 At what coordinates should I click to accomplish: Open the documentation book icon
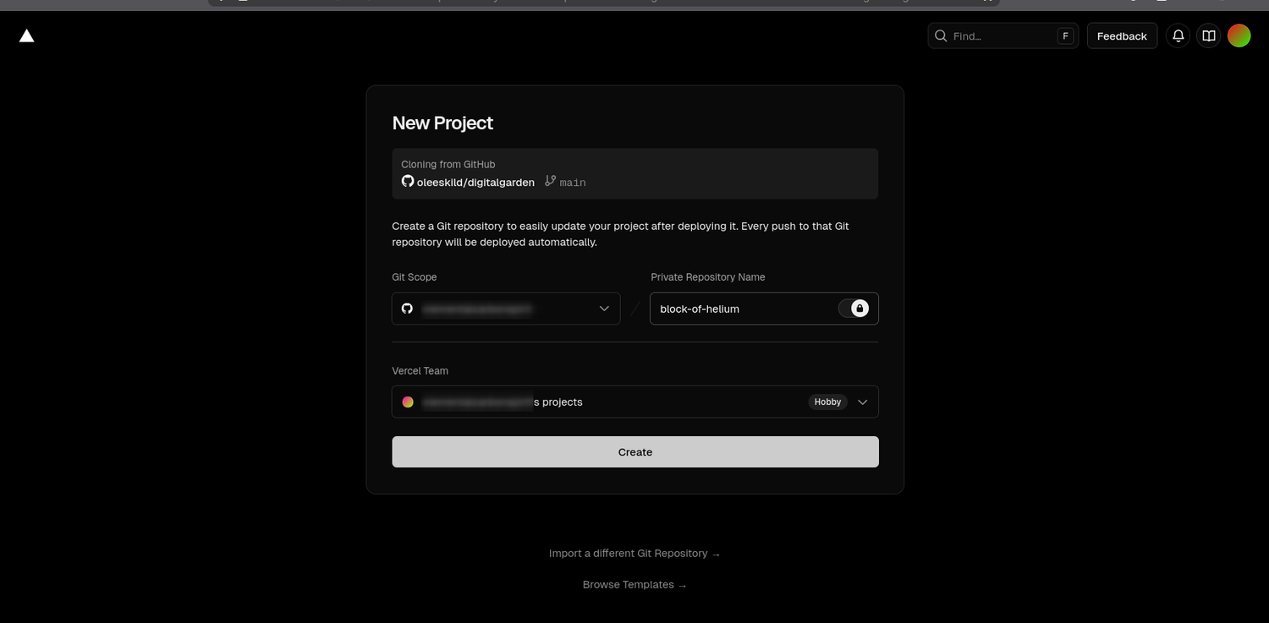tap(1209, 36)
